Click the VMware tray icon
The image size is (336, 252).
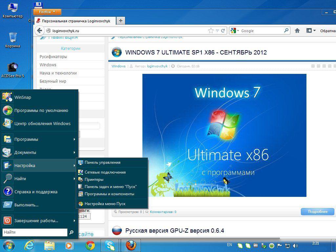pyautogui.click(x=255, y=245)
